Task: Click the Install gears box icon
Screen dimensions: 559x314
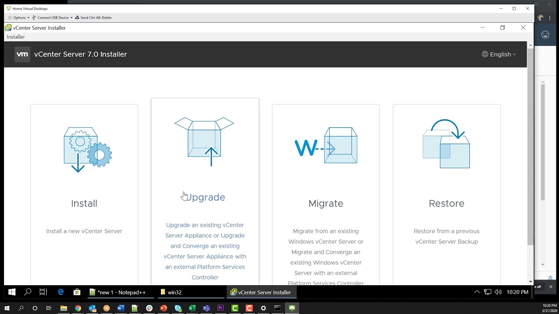Action: coord(87,150)
